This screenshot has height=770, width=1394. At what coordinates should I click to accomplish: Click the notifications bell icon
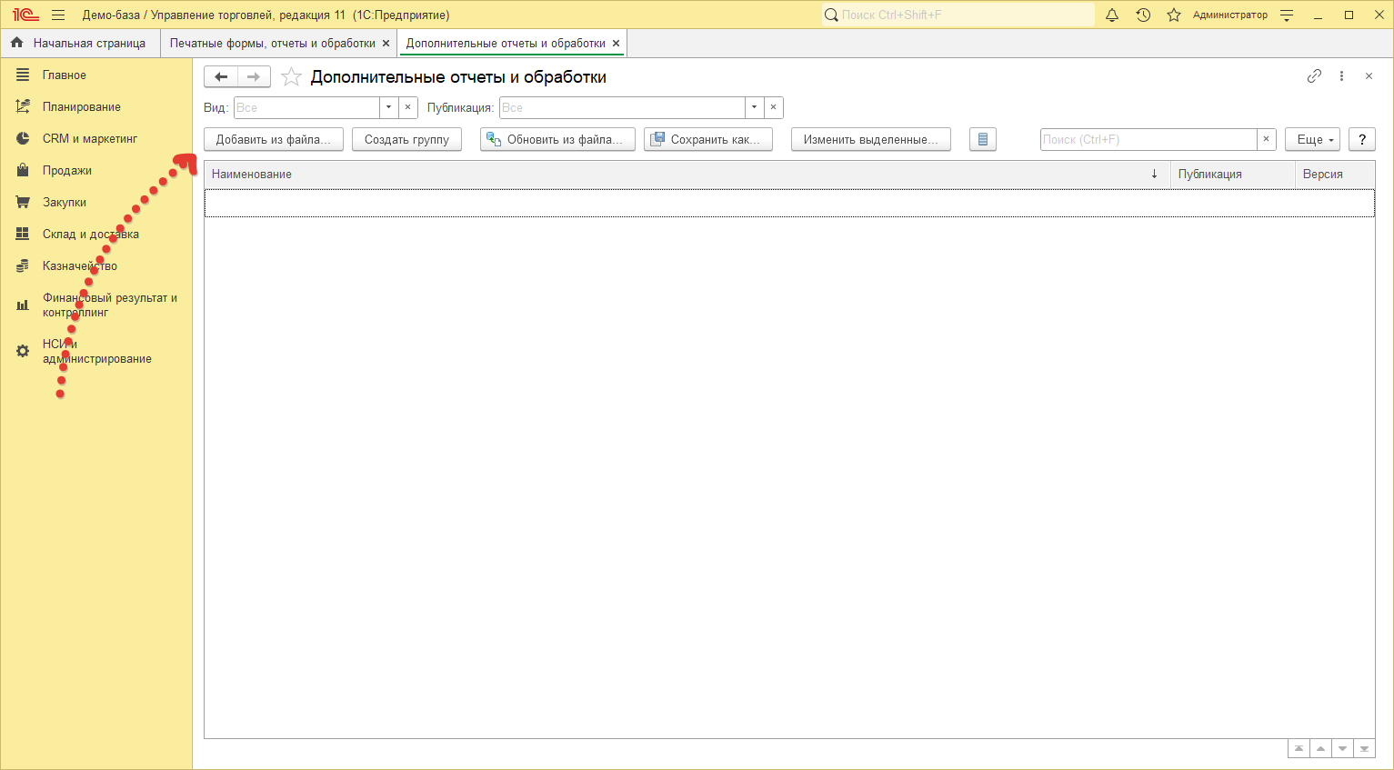1111,15
